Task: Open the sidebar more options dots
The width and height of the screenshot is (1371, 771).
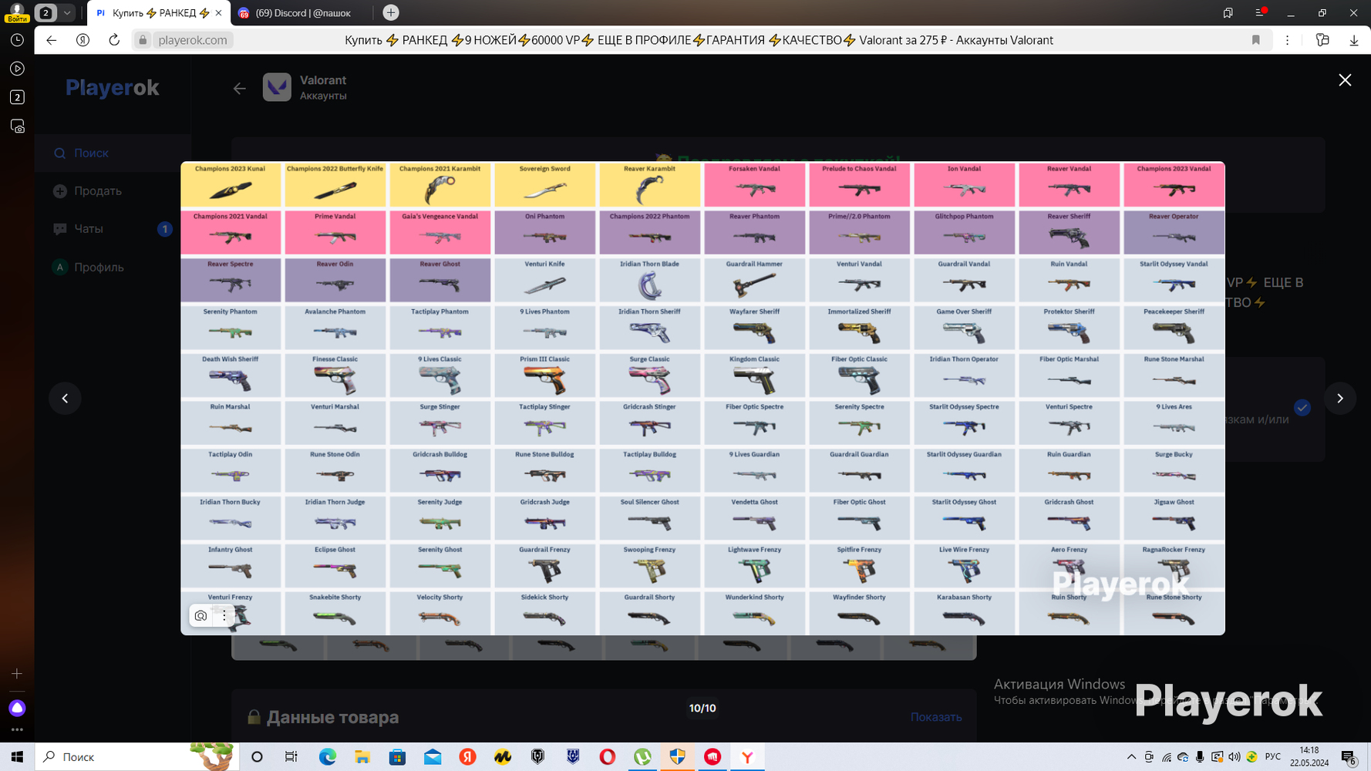Action: [x=17, y=729]
